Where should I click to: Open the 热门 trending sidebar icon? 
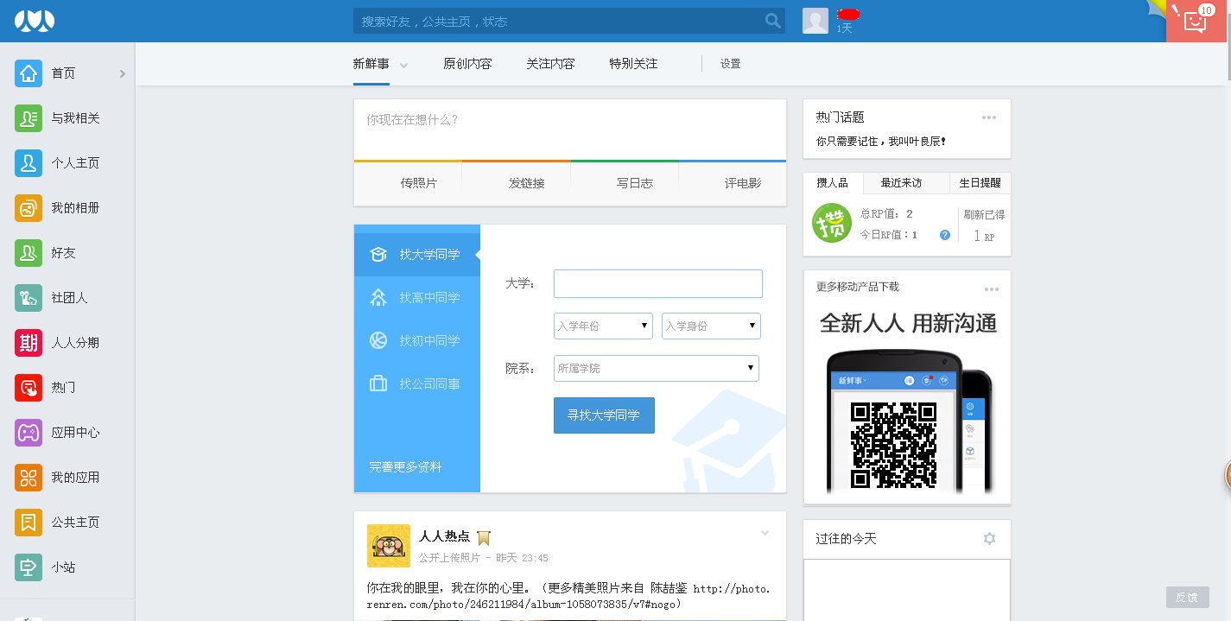29,388
